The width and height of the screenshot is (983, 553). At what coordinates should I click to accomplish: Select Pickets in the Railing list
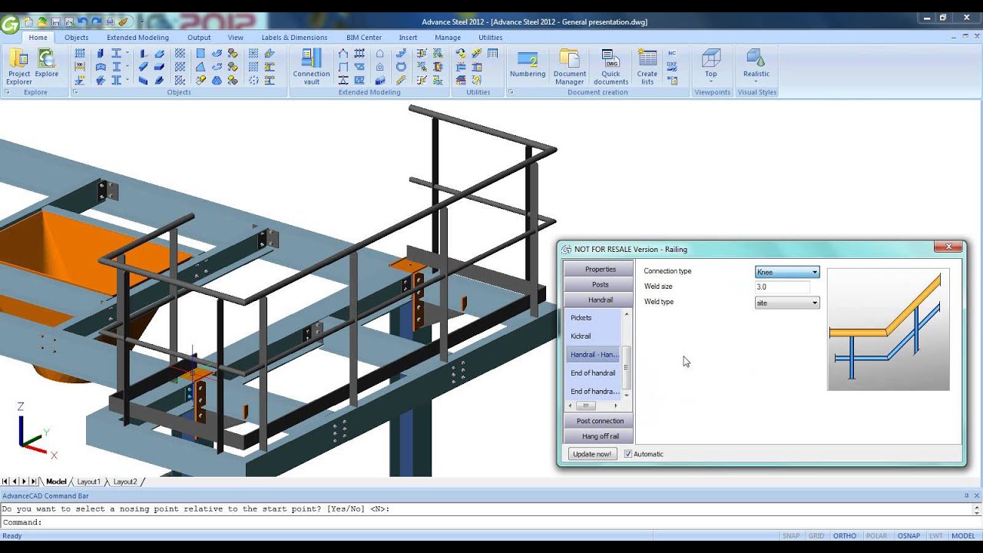click(594, 317)
